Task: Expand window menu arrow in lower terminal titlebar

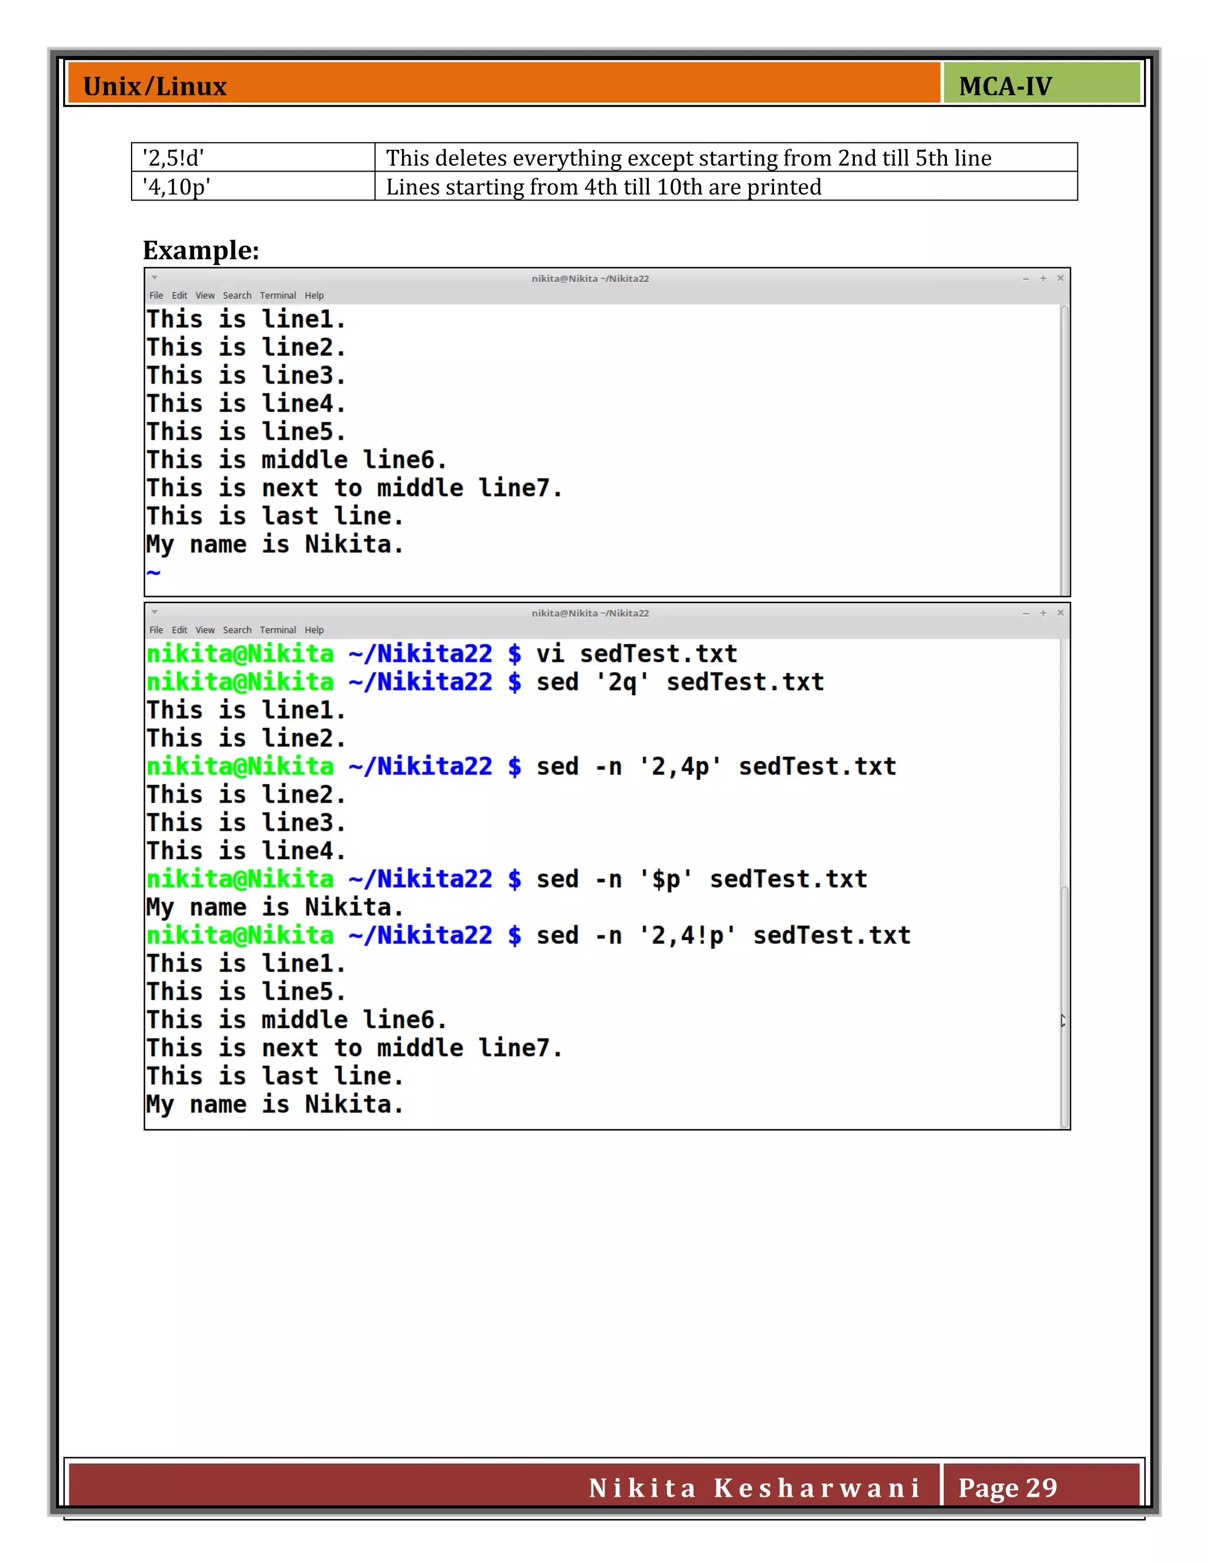Action: click(x=154, y=612)
